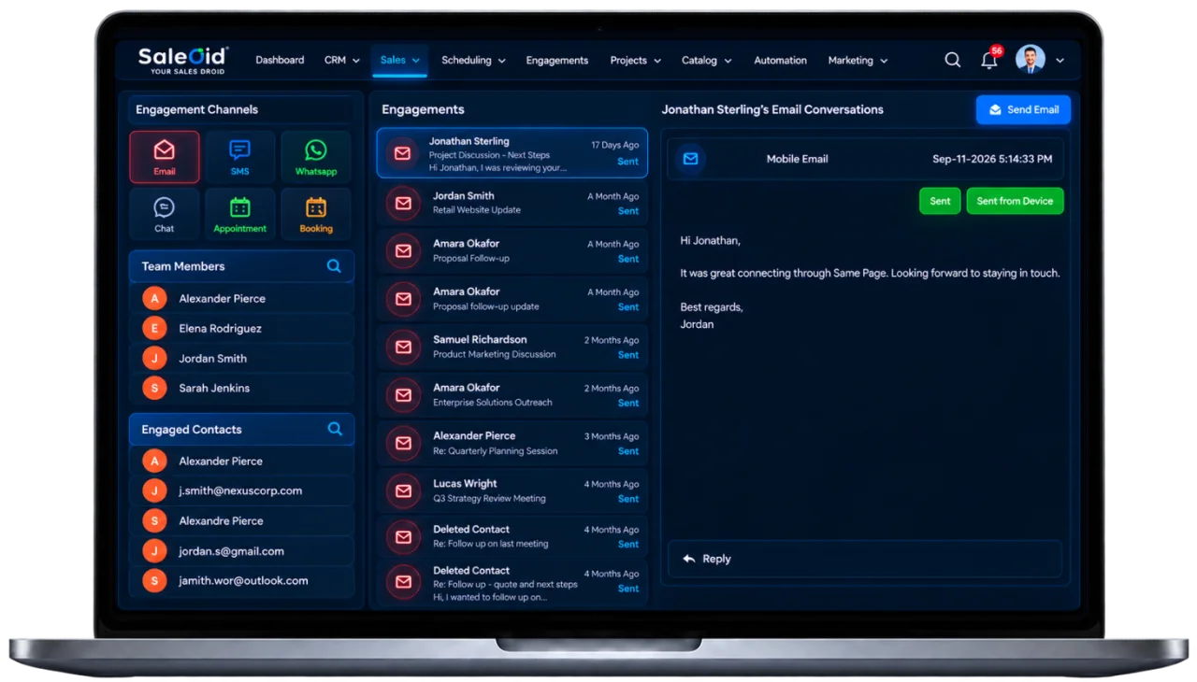Open notifications bell with 56 badge
1197x682 pixels.
[989, 60]
